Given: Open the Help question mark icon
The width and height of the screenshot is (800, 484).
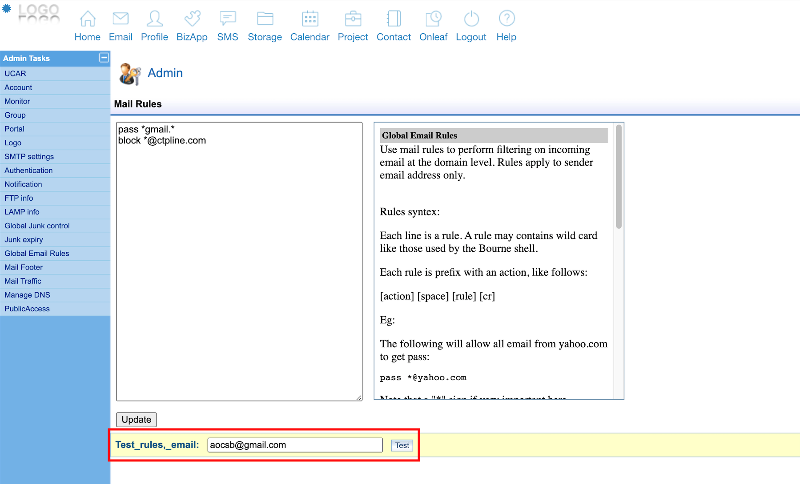Looking at the screenshot, I should click(x=507, y=19).
